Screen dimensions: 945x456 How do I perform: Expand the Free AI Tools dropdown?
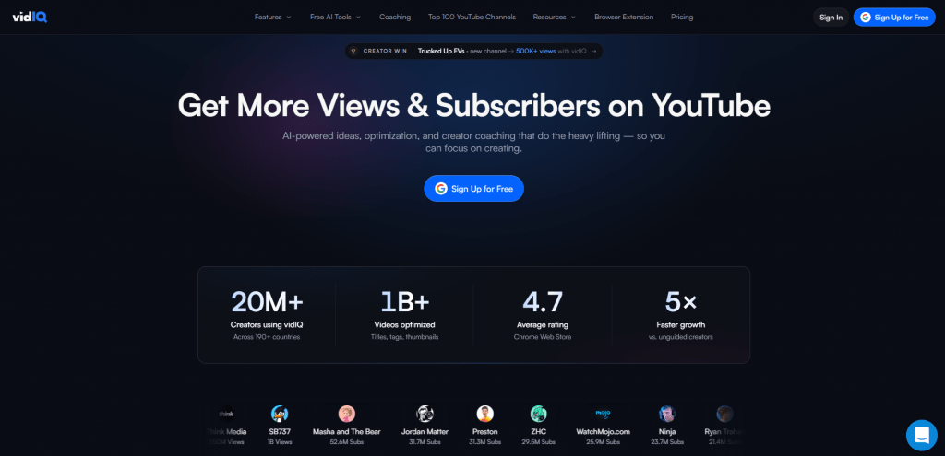[x=335, y=17]
